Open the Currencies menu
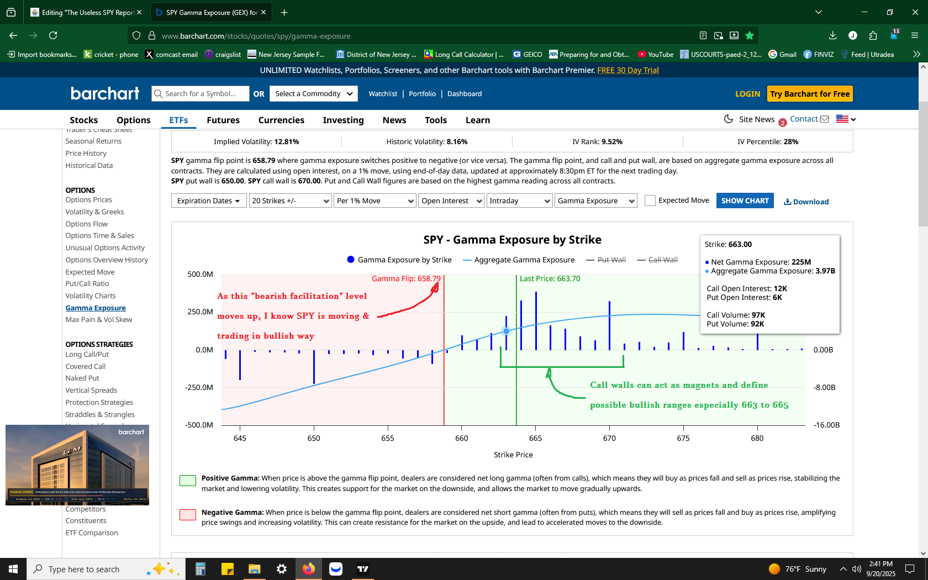The image size is (928, 580). (x=281, y=120)
